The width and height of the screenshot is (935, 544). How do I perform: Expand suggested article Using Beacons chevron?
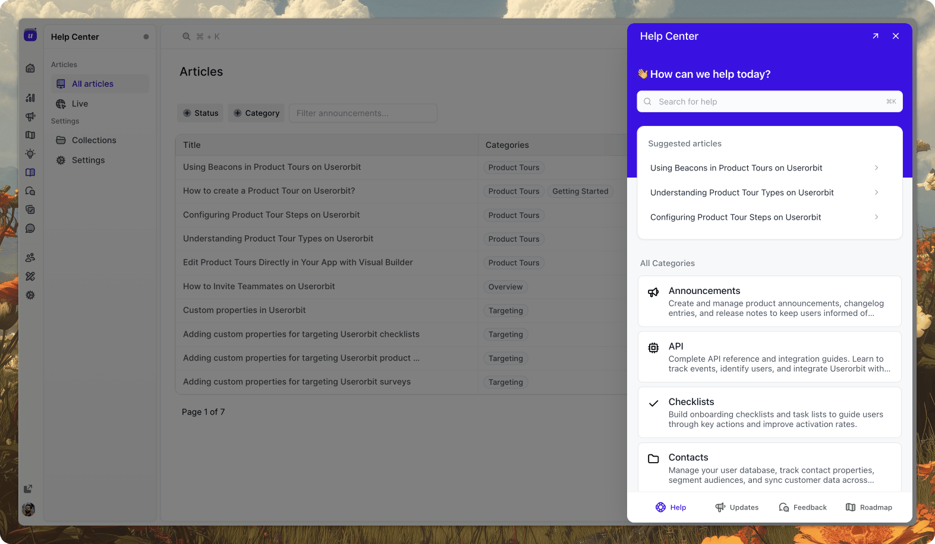click(x=876, y=168)
